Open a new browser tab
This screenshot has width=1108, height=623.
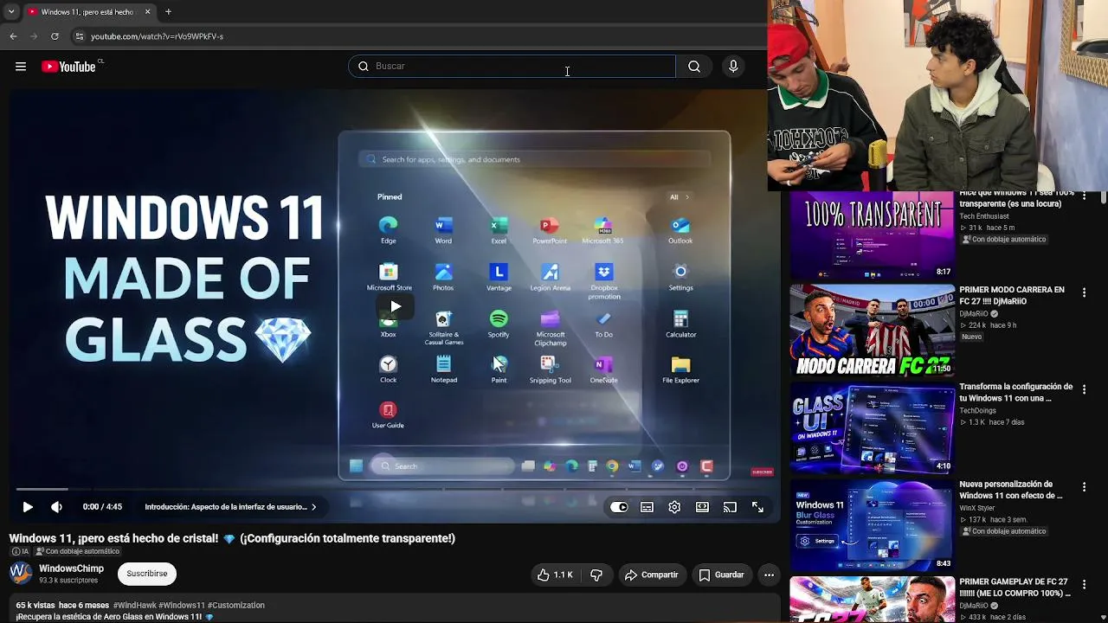[x=168, y=12]
